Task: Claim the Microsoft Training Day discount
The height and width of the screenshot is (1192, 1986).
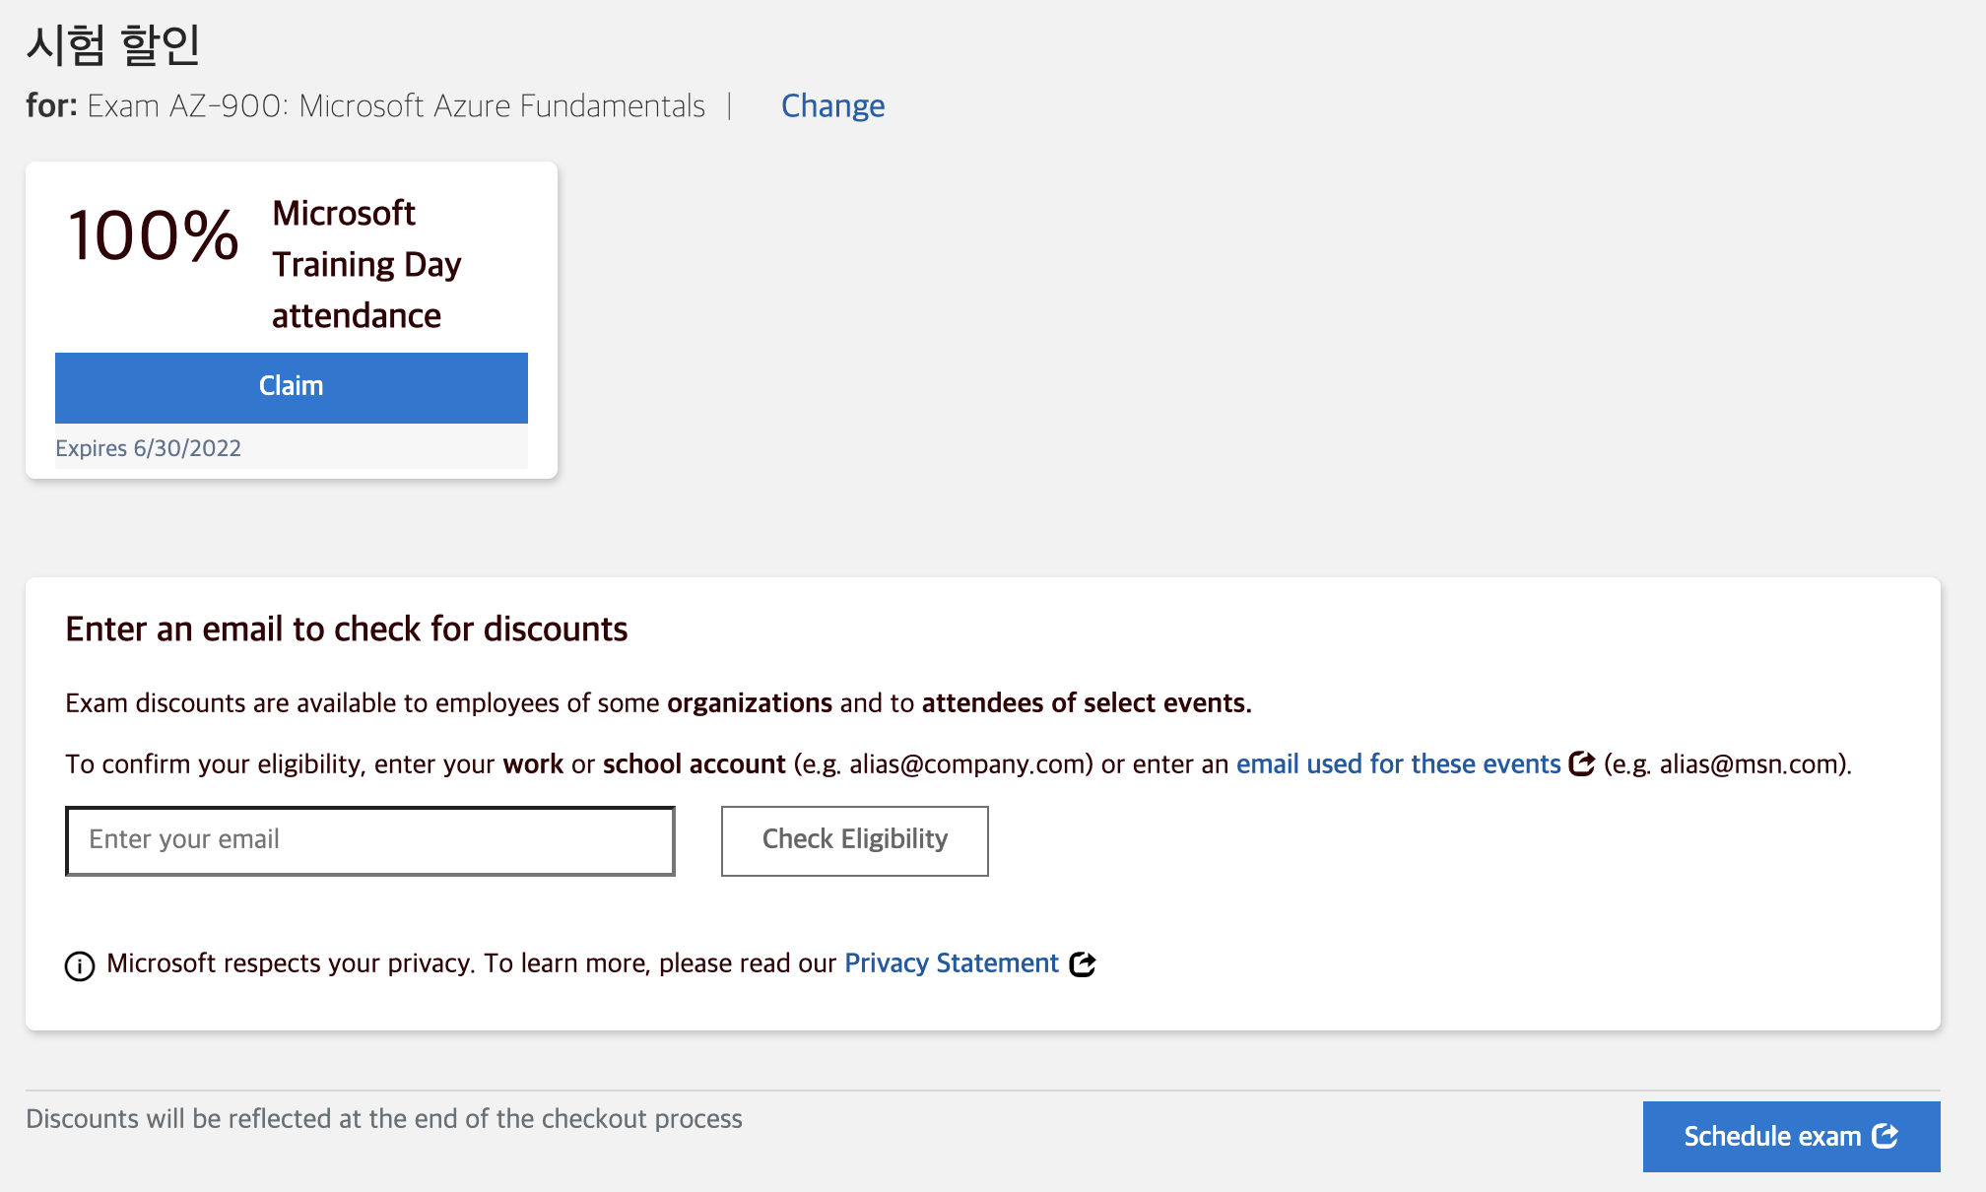Action: (291, 386)
